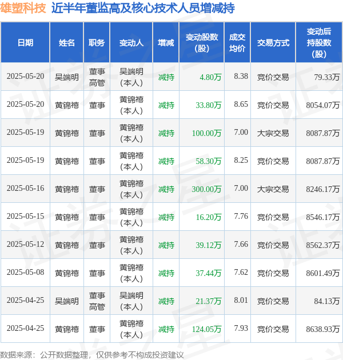Click the 近半年董监高及核心技术人员增减持 heading
343x360 pixels.
143,8
